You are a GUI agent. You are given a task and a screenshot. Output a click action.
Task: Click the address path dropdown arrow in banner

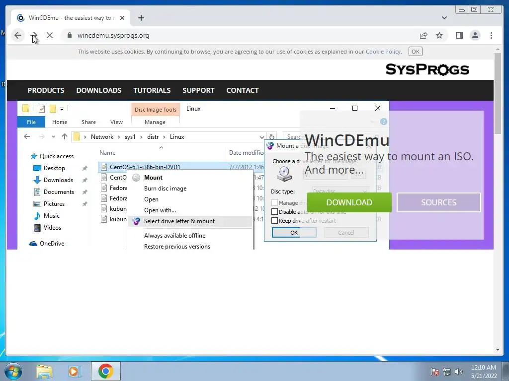[261, 137]
